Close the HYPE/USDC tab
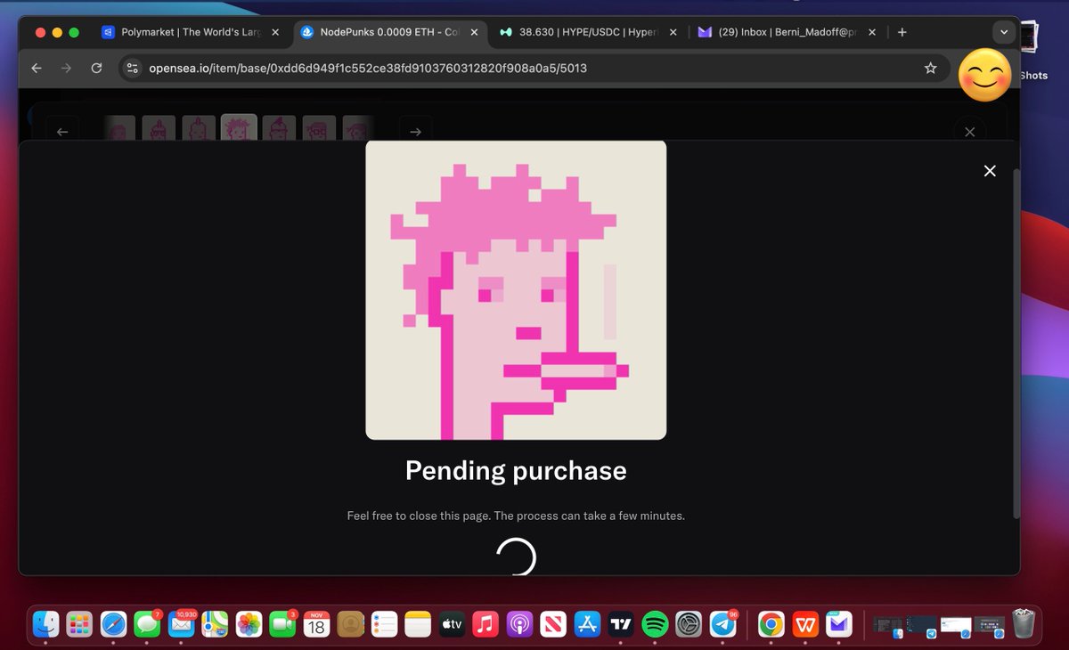The height and width of the screenshot is (650, 1069). (673, 32)
